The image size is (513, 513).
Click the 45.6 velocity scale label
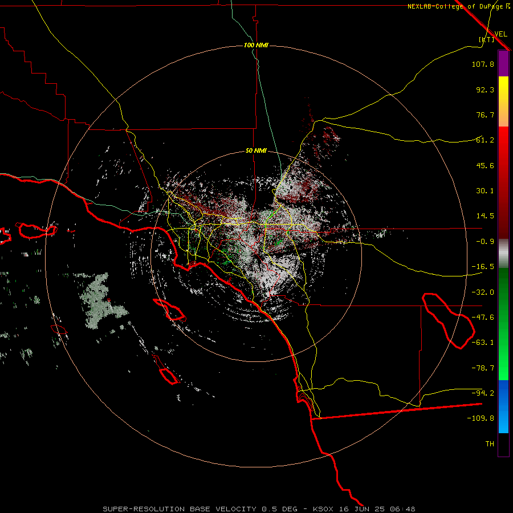[x=485, y=165]
